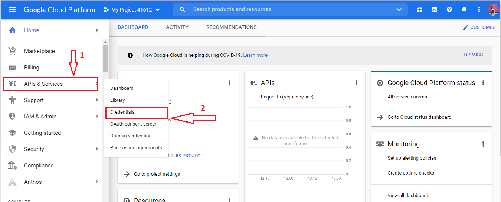This screenshot has width=501, height=202.
Task: Open Google Cloud Platform status card menu
Action: click(x=483, y=83)
